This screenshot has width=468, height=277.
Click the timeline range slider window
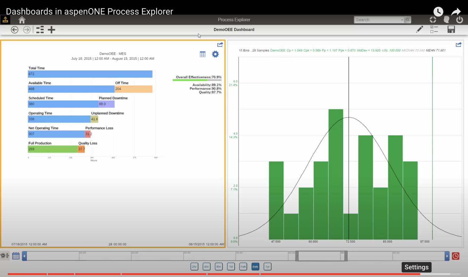pos(321,256)
